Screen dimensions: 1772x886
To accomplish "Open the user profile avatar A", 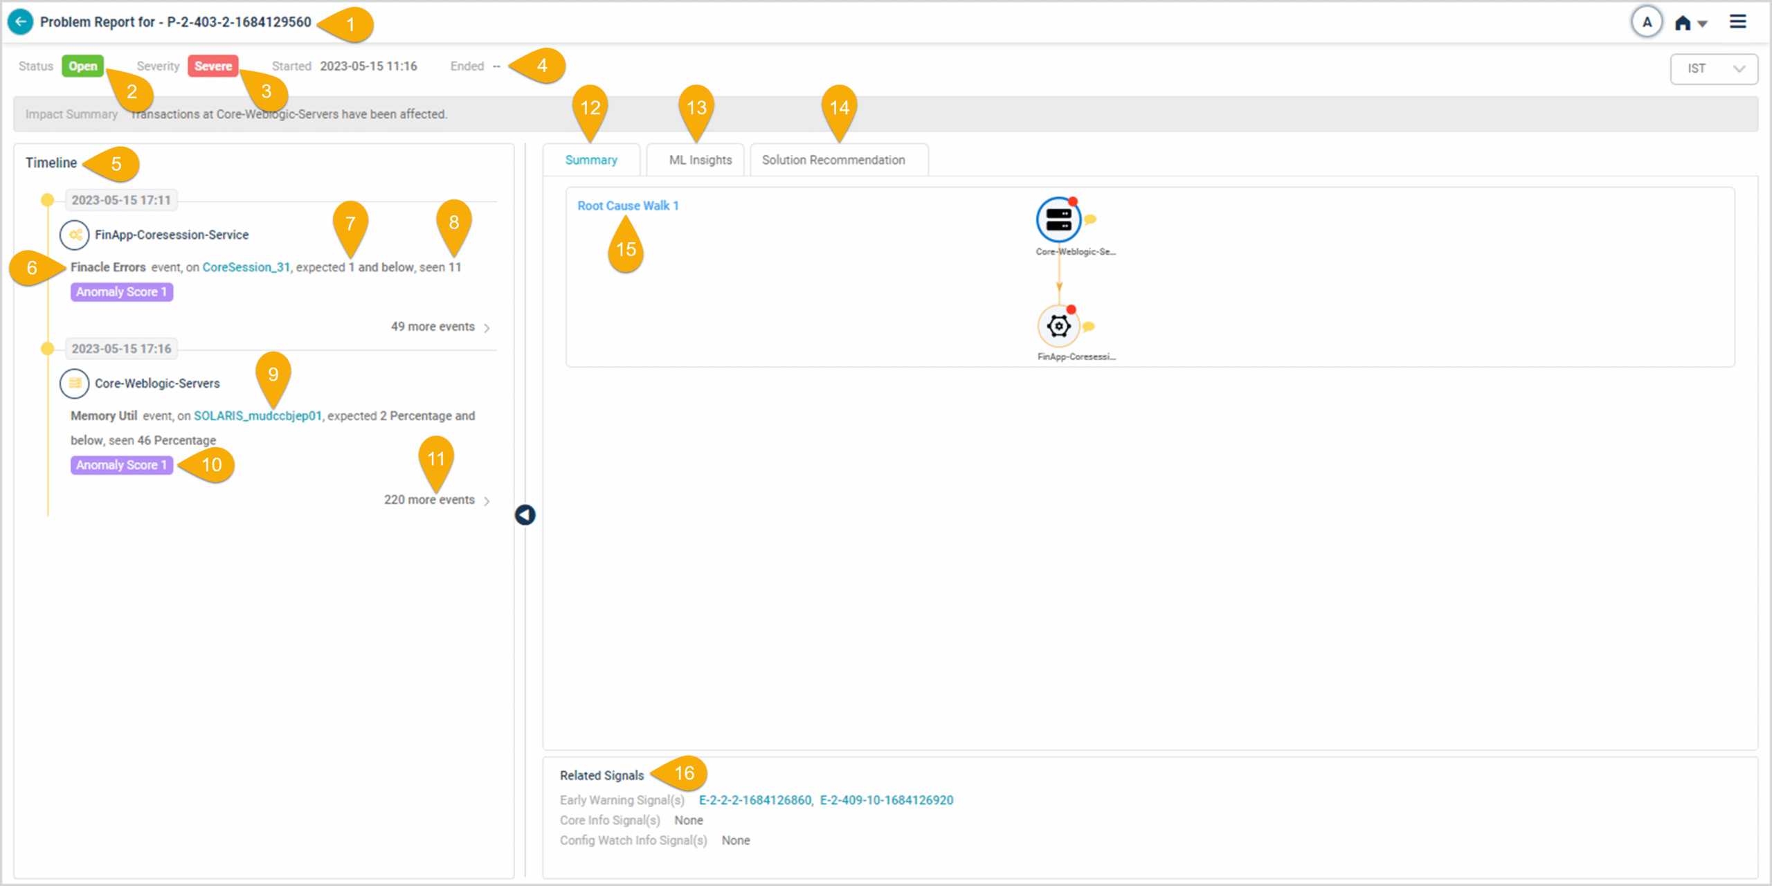I will tap(1647, 22).
